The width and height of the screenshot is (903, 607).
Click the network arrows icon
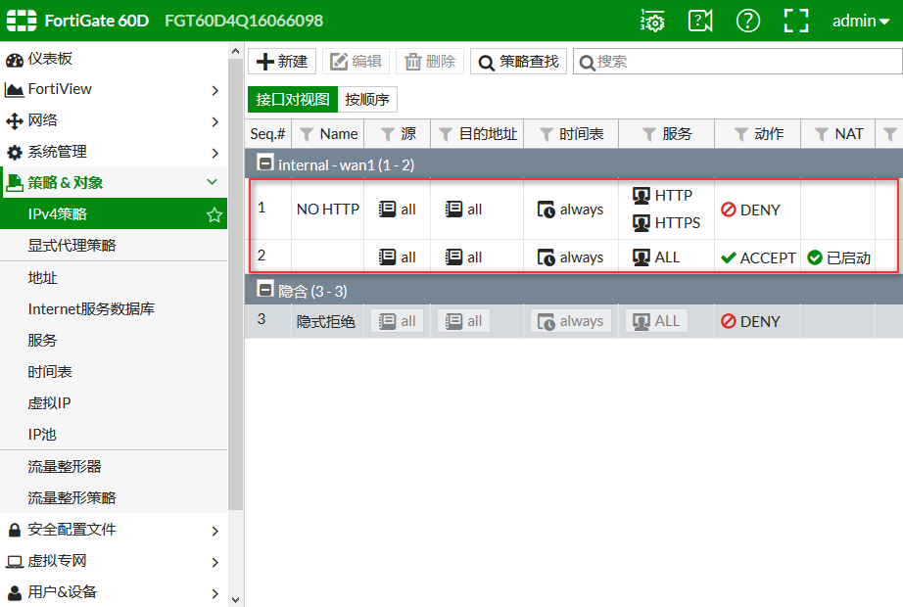point(15,121)
